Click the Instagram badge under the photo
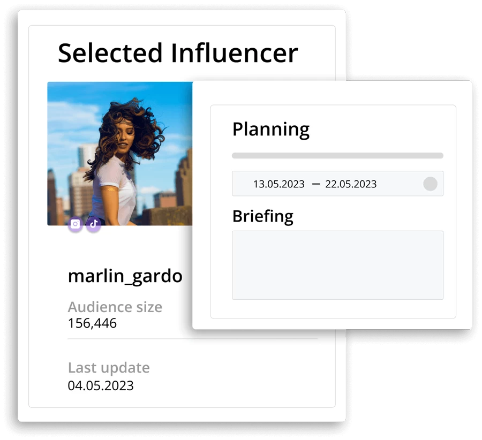 (x=76, y=224)
